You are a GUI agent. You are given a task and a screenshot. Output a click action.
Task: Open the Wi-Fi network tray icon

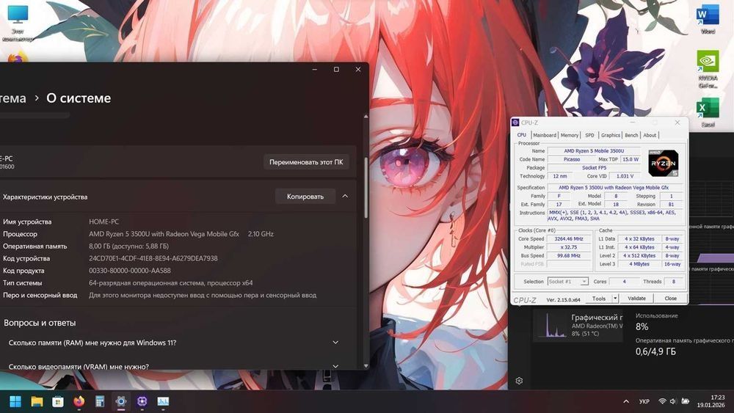click(x=662, y=401)
